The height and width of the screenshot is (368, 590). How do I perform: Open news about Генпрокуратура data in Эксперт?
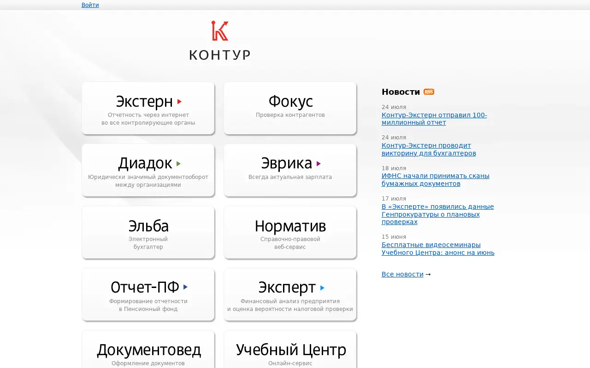point(438,214)
